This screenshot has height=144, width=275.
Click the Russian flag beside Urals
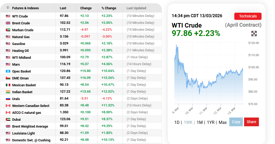pyautogui.click(x=8, y=99)
